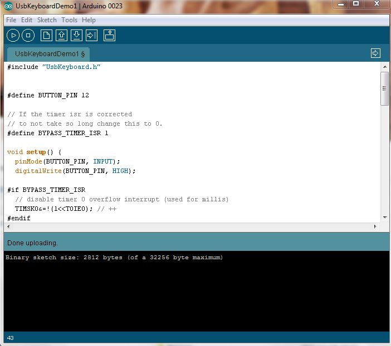
Task: Click the line number 43 in status bar
Action: pos(10,338)
